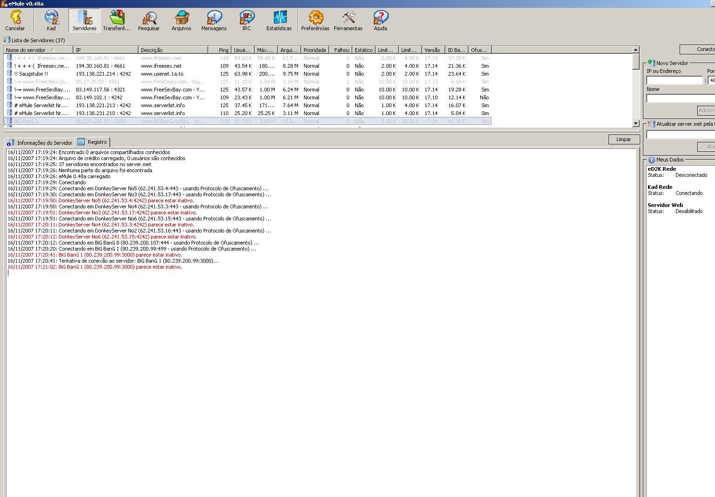Click the Limpar button
Screen dimensions: 715x497
point(624,139)
